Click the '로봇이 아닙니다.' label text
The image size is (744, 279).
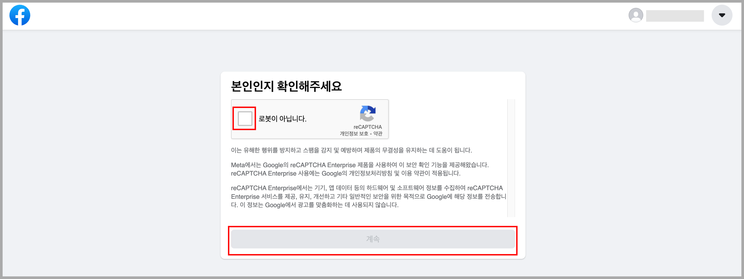[282, 119]
